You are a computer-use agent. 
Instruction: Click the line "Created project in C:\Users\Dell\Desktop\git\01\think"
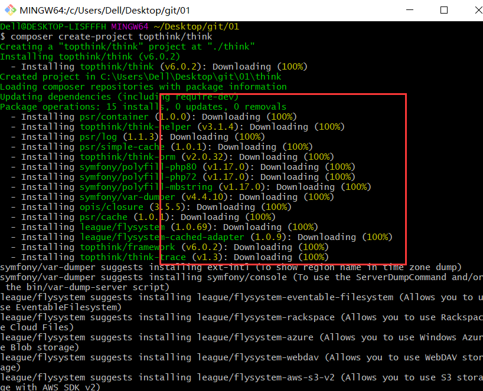[x=141, y=77]
